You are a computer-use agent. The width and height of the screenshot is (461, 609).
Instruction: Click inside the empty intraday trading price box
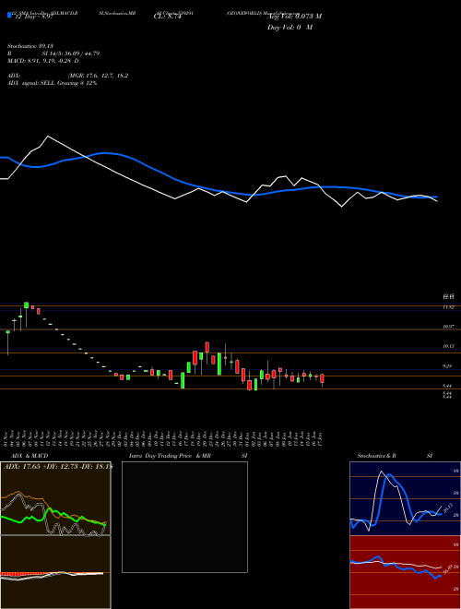184,517
